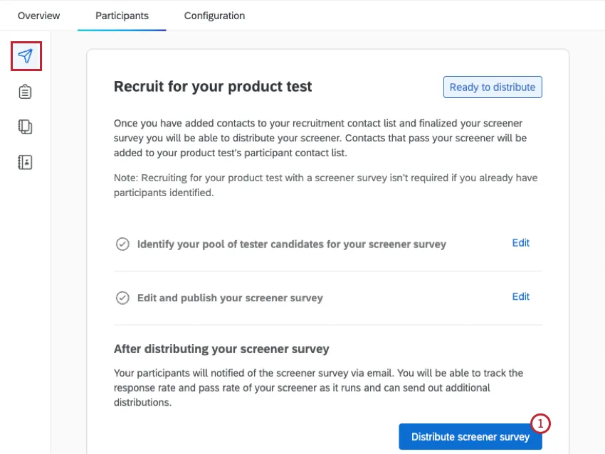Edit your pool of tester candidates

pos(520,243)
